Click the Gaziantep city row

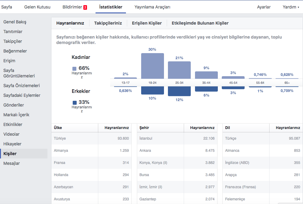177,199
